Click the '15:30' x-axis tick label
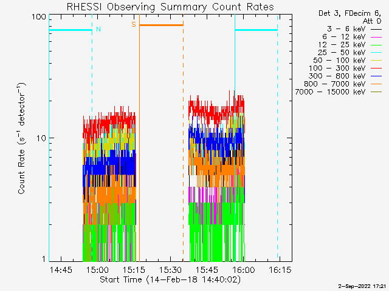Image resolution: width=389 pixels, height=291 pixels. 170,270
